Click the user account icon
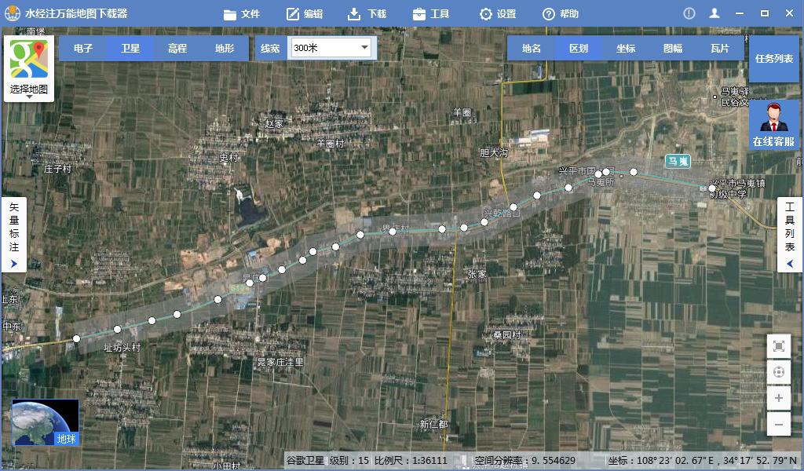 pos(714,13)
